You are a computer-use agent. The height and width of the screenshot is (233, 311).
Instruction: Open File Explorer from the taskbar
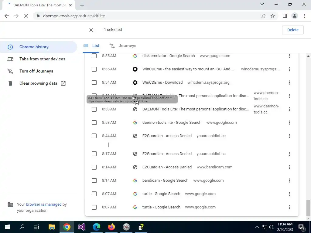click(52, 227)
